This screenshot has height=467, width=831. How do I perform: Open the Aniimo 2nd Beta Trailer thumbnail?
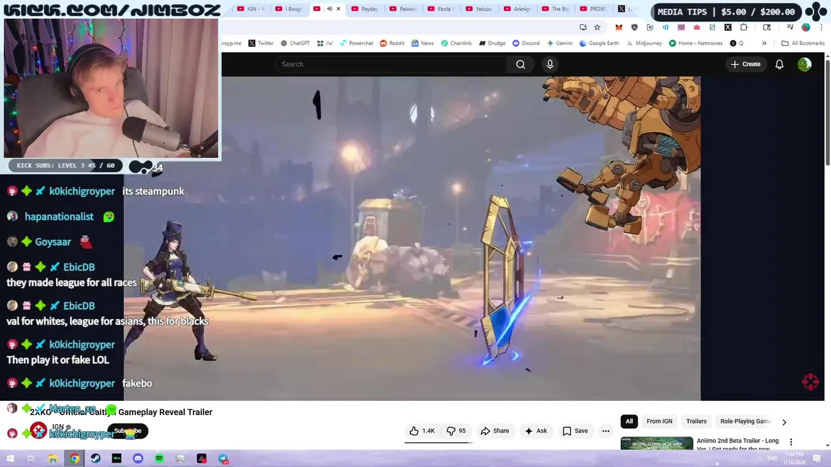656,444
